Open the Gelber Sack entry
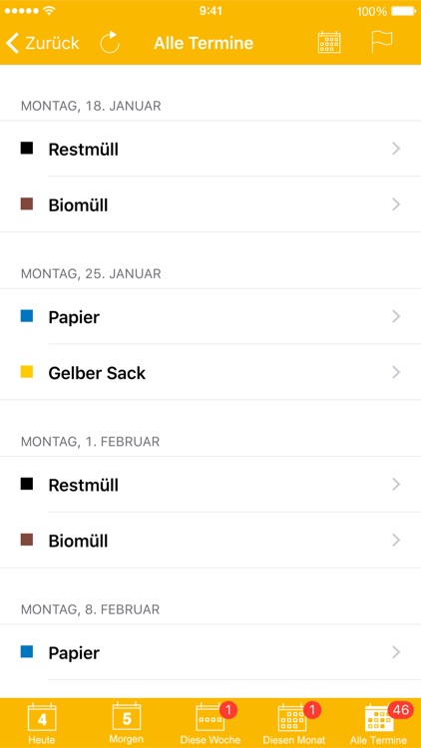Screen dimensions: 421x748 click(210, 372)
